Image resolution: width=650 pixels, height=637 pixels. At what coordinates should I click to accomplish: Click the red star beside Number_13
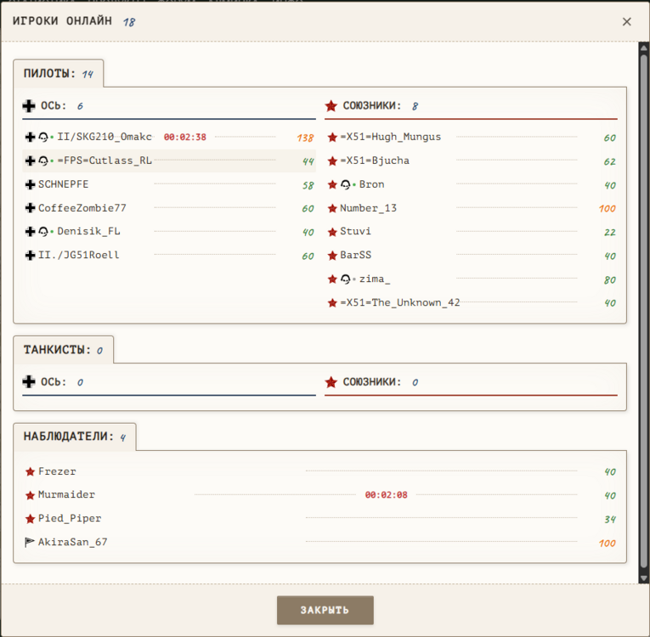[x=332, y=208]
